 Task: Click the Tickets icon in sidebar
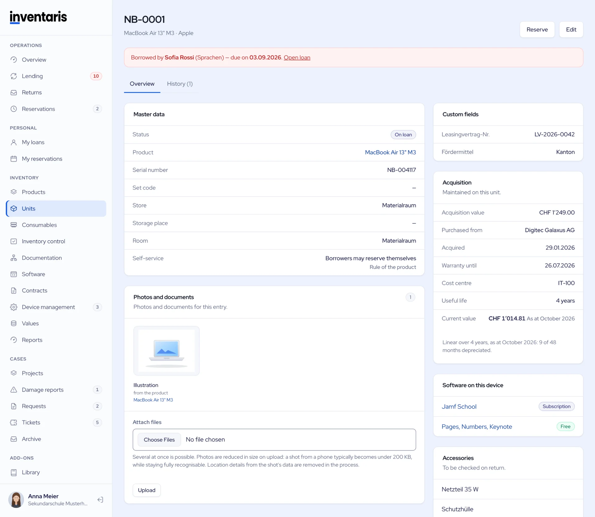pyautogui.click(x=14, y=422)
